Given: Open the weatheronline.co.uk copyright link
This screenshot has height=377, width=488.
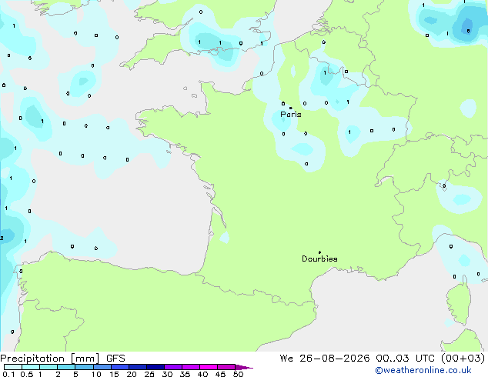Looking at the screenshot, I should (x=423, y=370).
